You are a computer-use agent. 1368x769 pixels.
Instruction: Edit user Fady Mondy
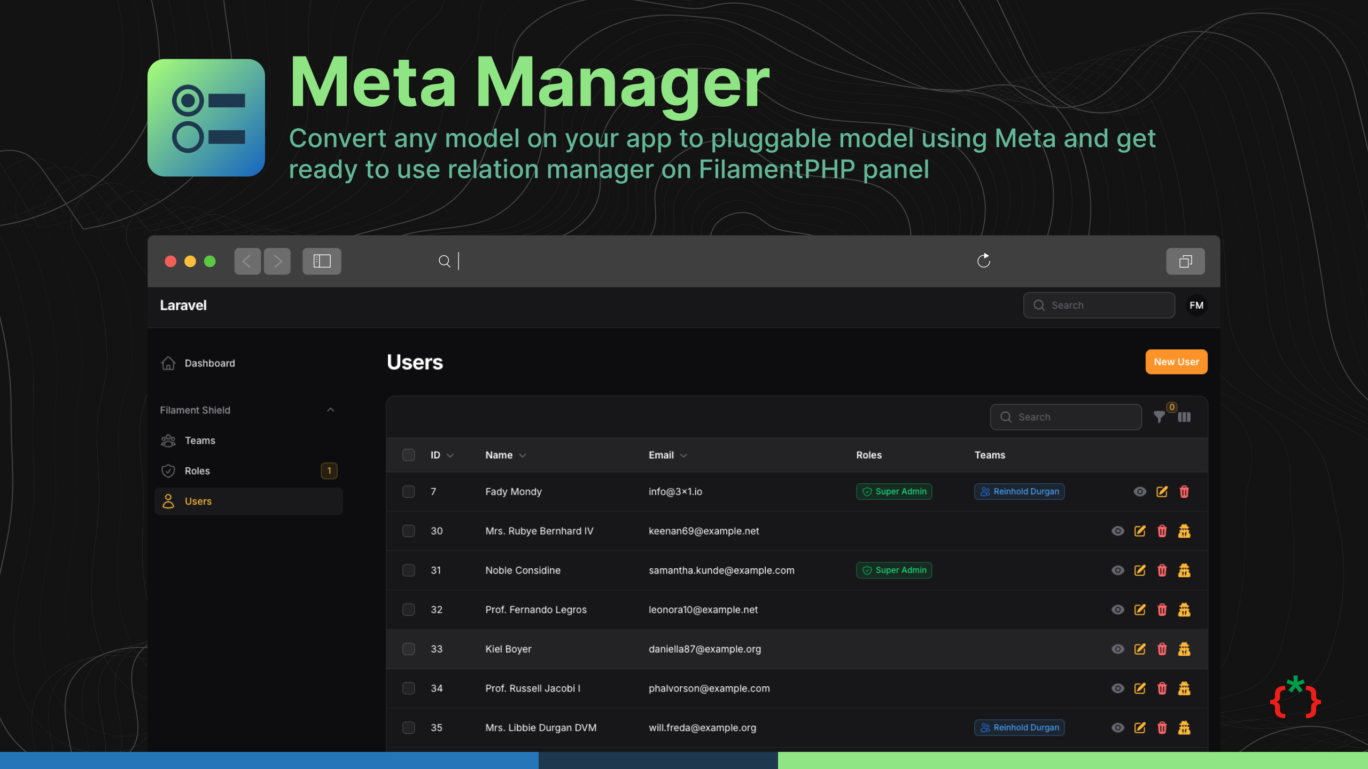click(1162, 491)
